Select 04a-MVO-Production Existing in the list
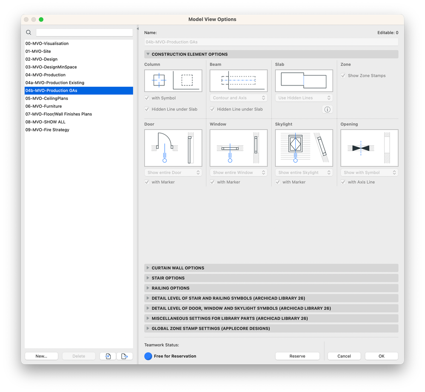 79,82
